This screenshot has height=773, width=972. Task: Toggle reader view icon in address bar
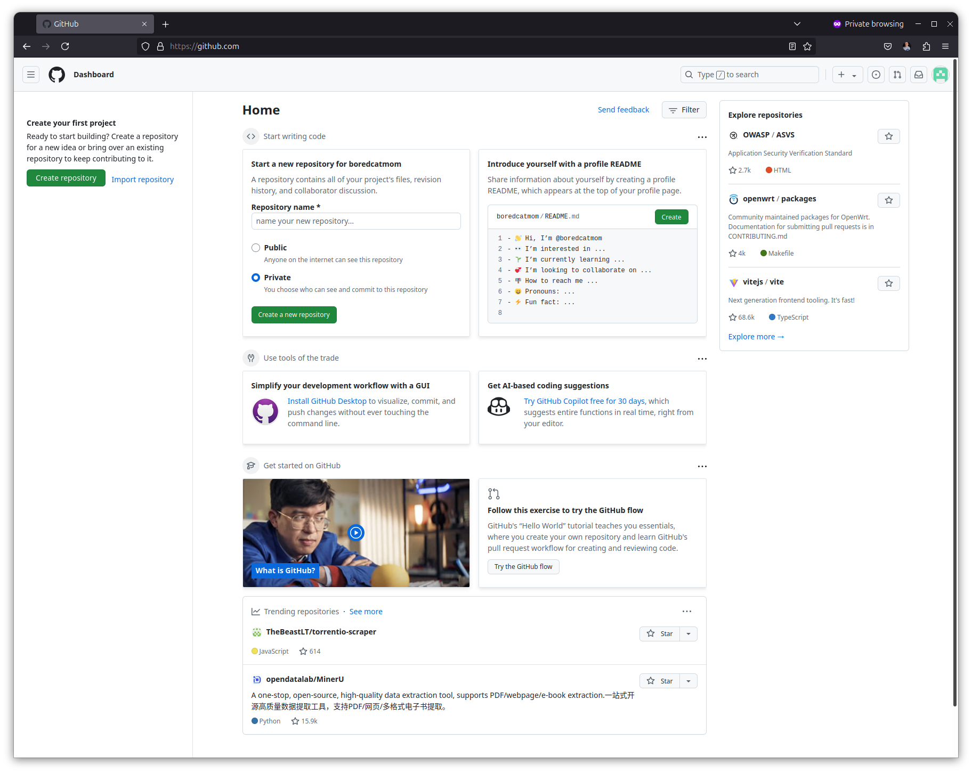[792, 46]
